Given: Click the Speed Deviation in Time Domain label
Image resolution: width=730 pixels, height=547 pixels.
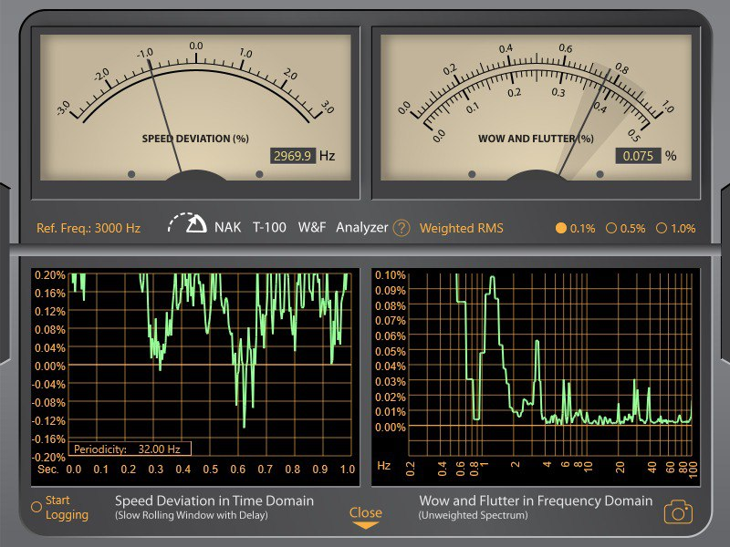Looking at the screenshot, I should pos(214,501).
